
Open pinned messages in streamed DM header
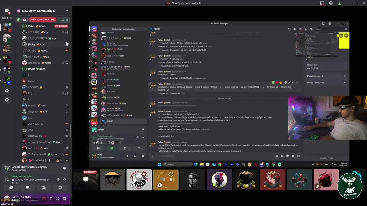pos(300,29)
